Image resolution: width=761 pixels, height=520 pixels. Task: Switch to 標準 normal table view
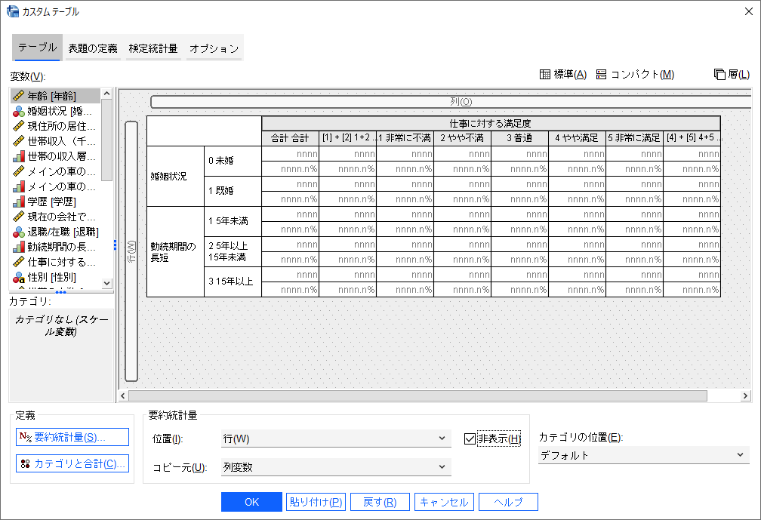[563, 74]
